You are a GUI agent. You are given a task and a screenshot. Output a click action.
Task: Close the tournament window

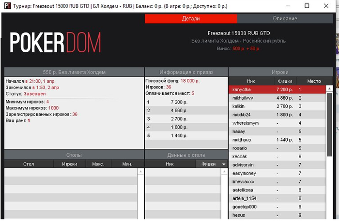[x=326, y=6]
